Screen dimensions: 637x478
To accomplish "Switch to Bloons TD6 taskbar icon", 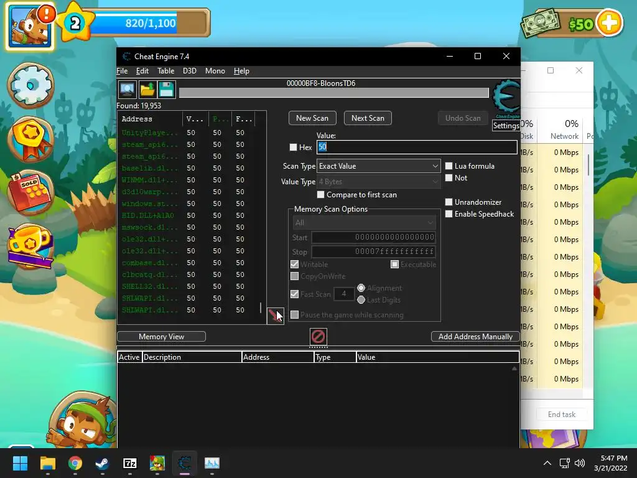I will (157, 463).
